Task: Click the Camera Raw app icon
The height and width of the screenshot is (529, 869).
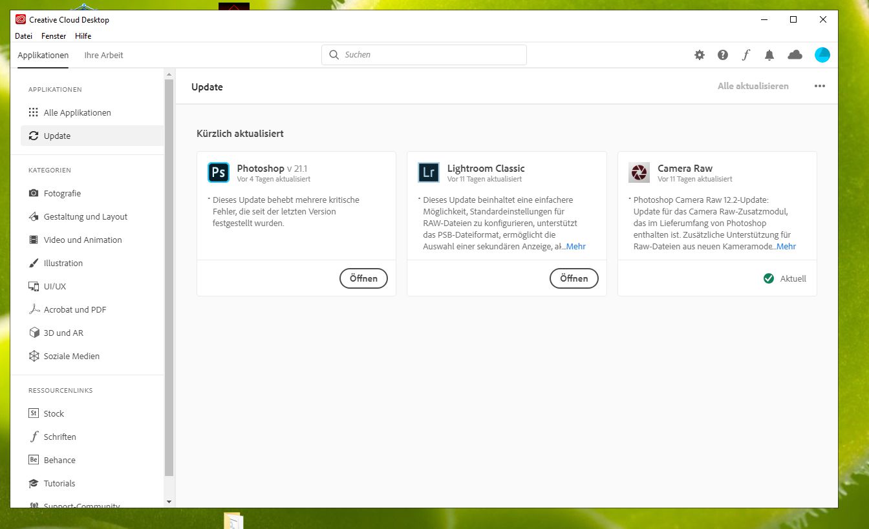Action: click(639, 172)
